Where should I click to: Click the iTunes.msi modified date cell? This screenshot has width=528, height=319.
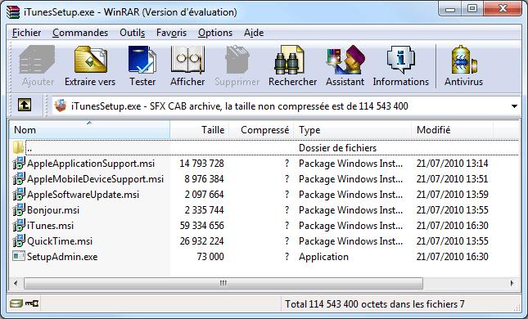pos(452,225)
